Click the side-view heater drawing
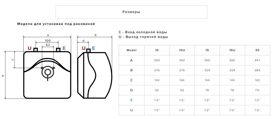This screenshot has width=272, height=119. (x=95, y=75)
